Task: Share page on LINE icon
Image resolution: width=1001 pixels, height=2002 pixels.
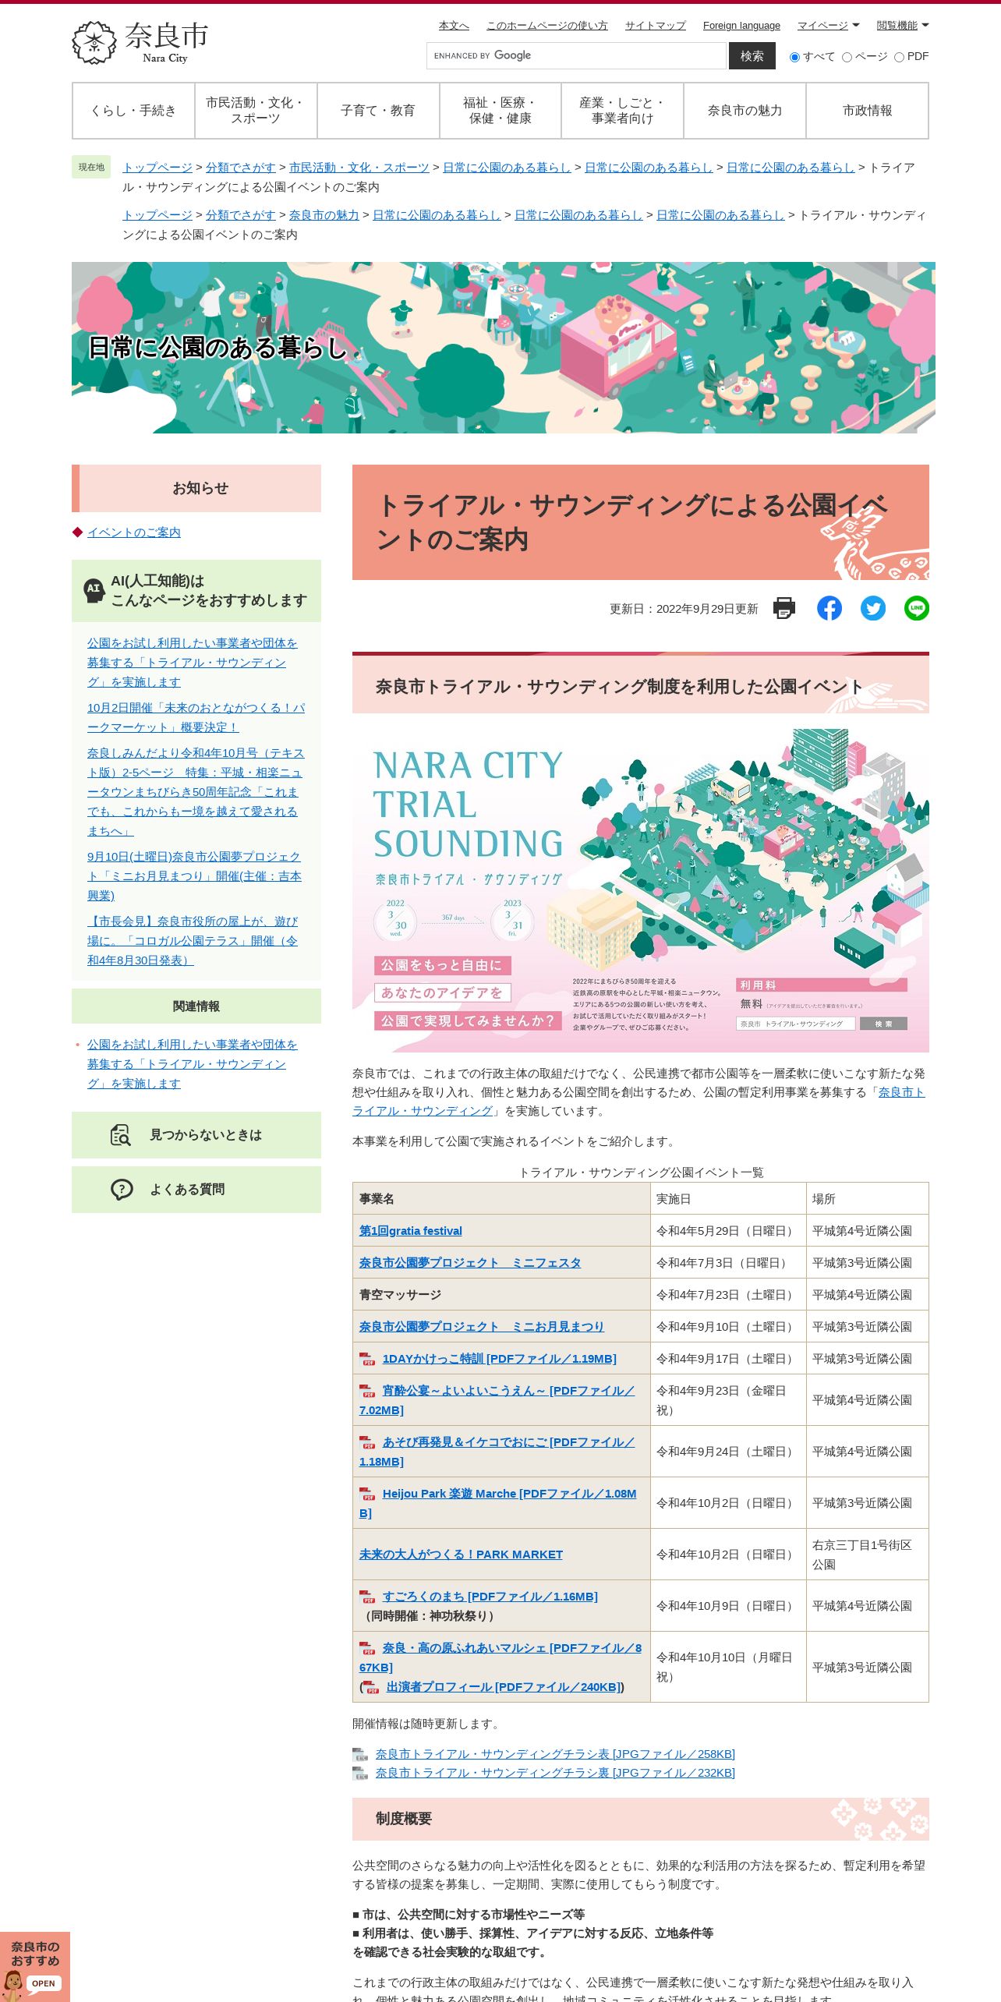Action: [x=917, y=608]
